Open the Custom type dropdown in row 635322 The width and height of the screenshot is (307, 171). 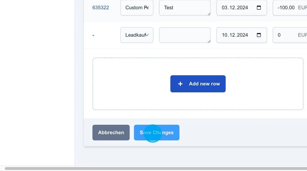[137, 8]
